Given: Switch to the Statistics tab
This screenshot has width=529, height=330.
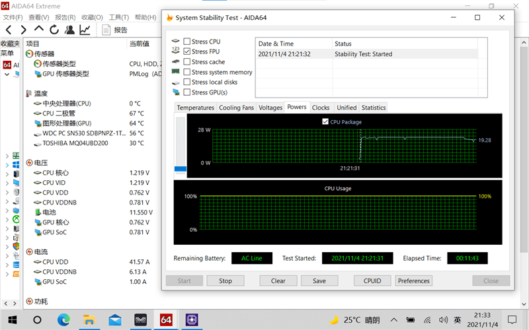Looking at the screenshot, I should coord(374,108).
